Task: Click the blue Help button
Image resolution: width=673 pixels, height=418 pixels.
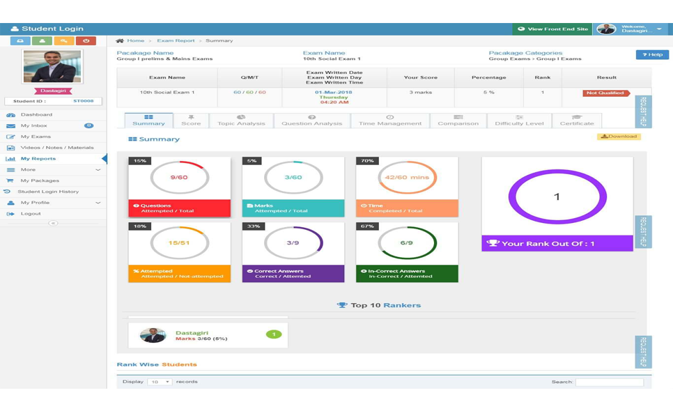Action: (652, 54)
